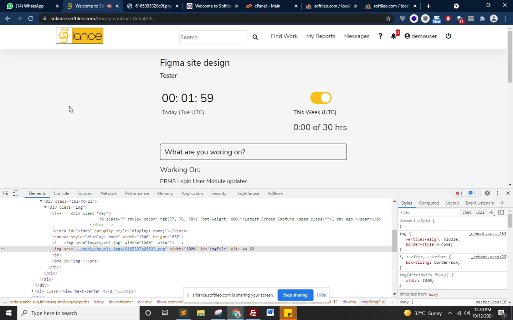Click the help question mark icon

(x=380, y=36)
